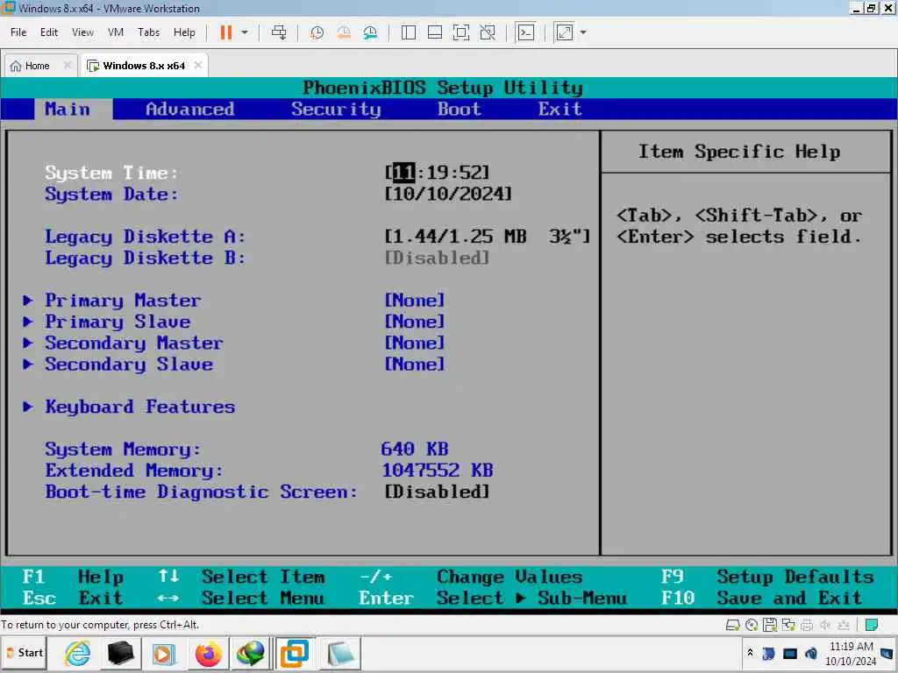The height and width of the screenshot is (673, 898).
Task: Click the printer device status icon
Action: (807, 625)
